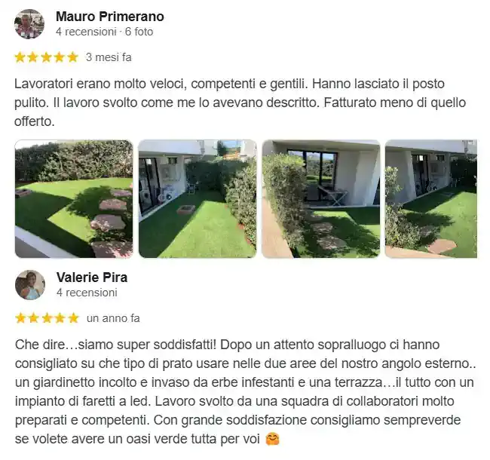Open third photo with patio chair
This screenshot has height=460, width=490.
coord(321,199)
